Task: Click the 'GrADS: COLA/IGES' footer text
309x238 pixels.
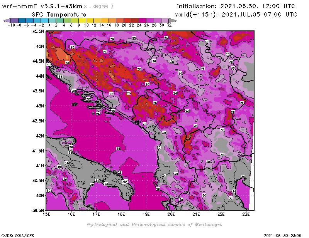Action: point(17,236)
